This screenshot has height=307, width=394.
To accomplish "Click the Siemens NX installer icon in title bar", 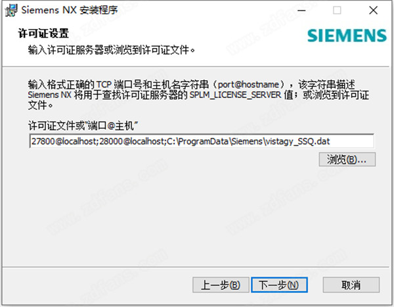I will [x=11, y=11].
